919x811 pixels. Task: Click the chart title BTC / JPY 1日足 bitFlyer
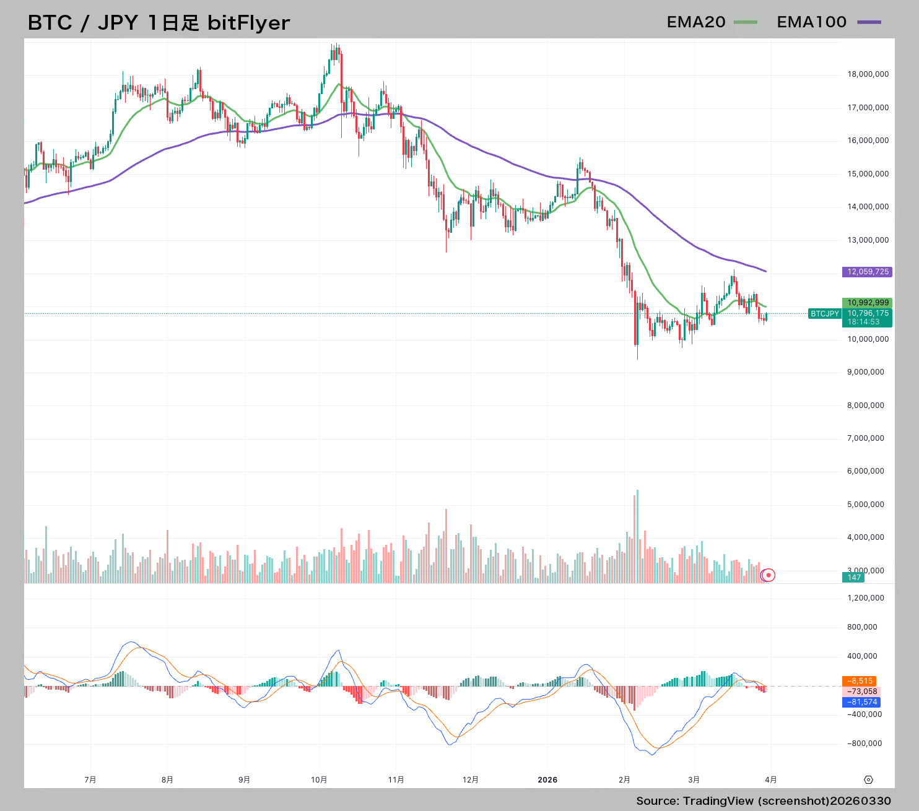159,23
